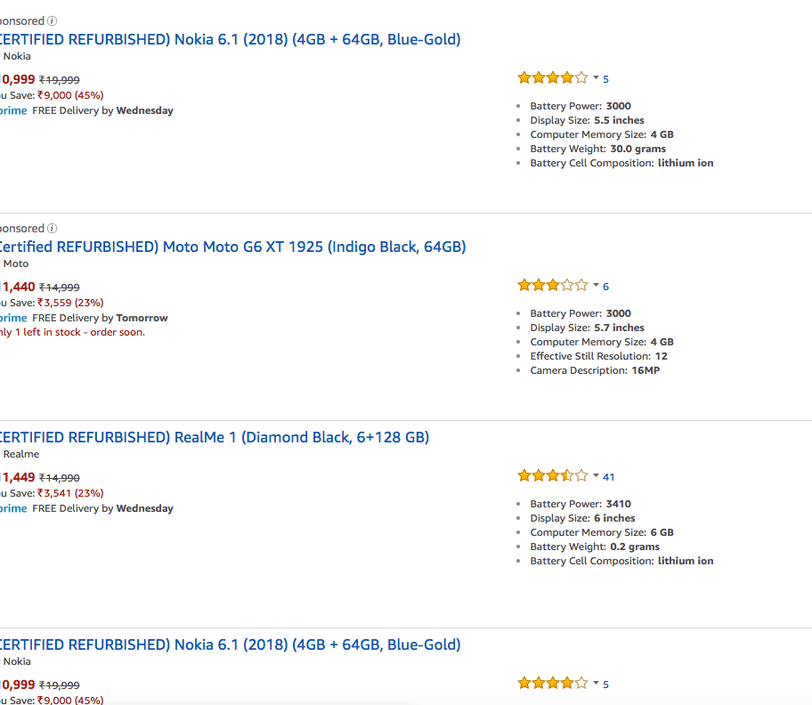
Task: Click the ₹11,449 price on the RealMe 1 listing
Action: (x=18, y=477)
